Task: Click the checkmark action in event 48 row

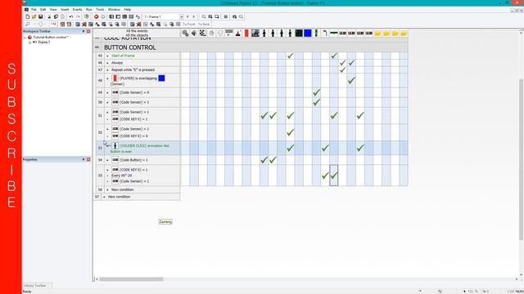Action: pos(351,80)
